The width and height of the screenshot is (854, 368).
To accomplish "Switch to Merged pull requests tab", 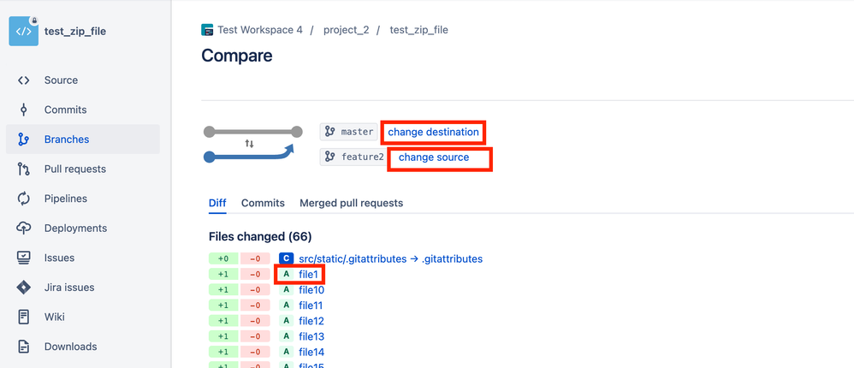I will tap(352, 203).
